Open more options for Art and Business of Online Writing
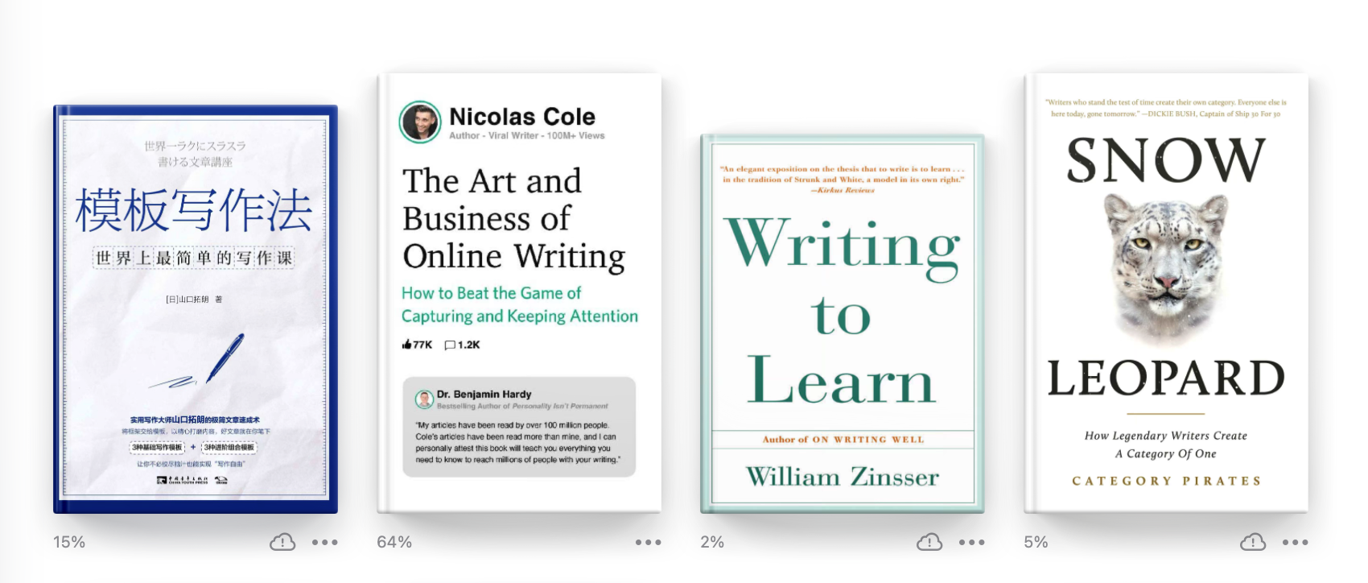 point(648,542)
